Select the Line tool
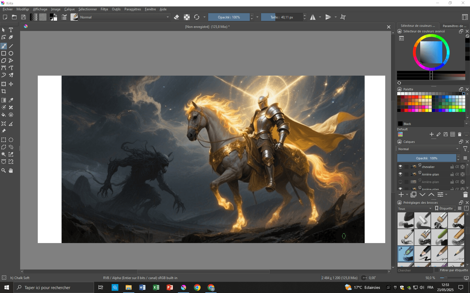Viewport: 470px width, 293px height. tap(11, 46)
